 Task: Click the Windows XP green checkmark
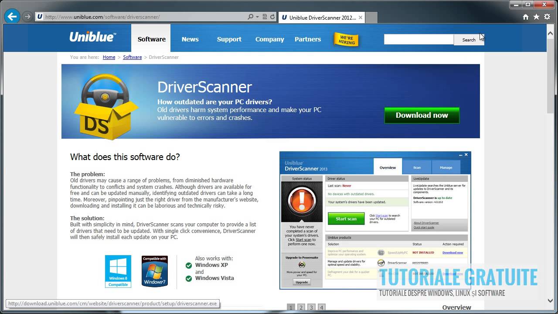tap(189, 265)
